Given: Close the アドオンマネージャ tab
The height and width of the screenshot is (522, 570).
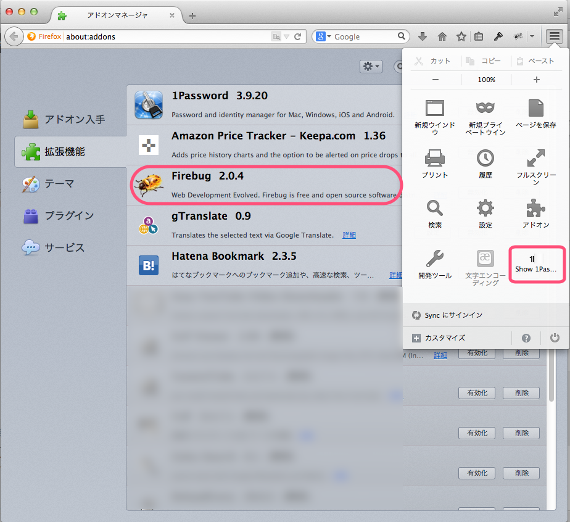Looking at the screenshot, I should click(x=172, y=15).
